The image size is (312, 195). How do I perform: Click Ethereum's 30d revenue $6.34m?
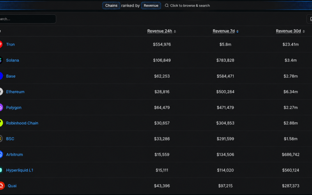click(x=291, y=92)
